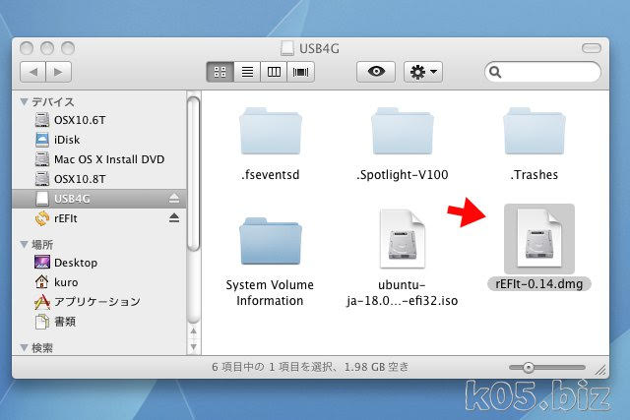This screenshot has height=420, width=630.
Task: Open the kuro home folder icon
Action: click(x=42, y=282)
